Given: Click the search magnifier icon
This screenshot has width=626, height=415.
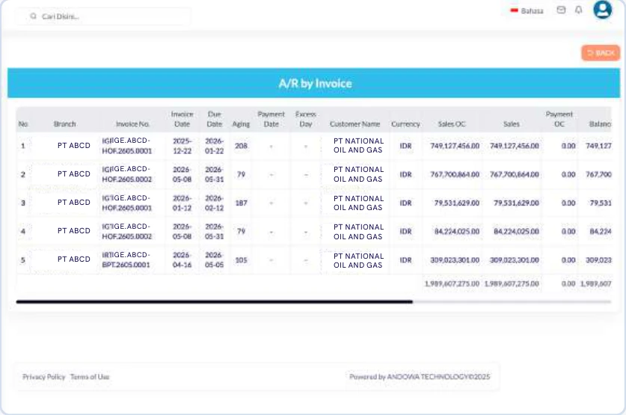Looking at the screenshot, I should click(33, 16).
